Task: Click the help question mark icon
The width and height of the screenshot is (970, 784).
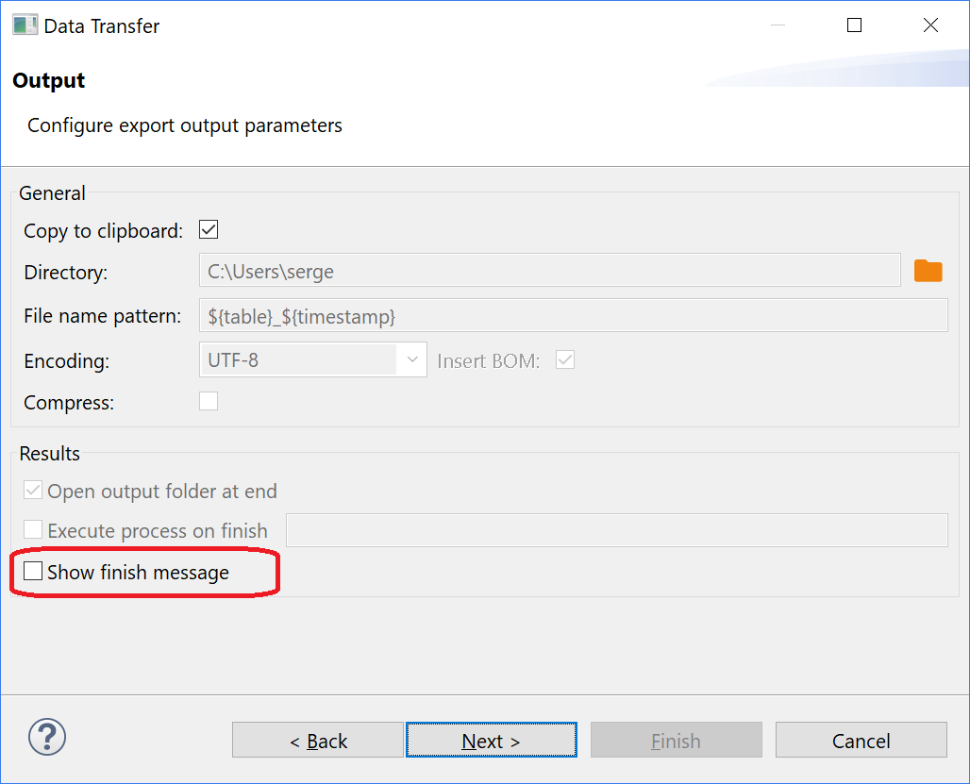Action: (46, 737)
